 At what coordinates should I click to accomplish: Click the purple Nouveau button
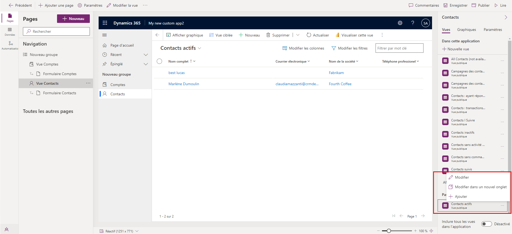73,19
